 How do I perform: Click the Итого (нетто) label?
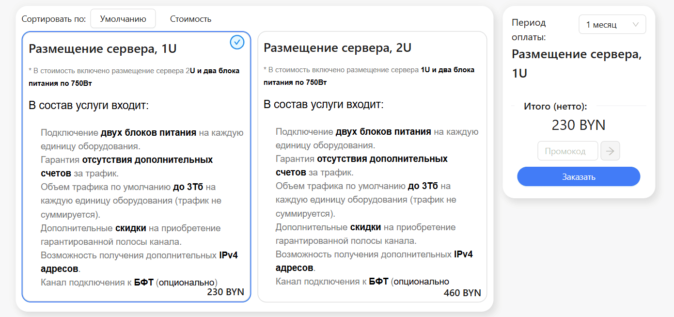pos(555,106)
